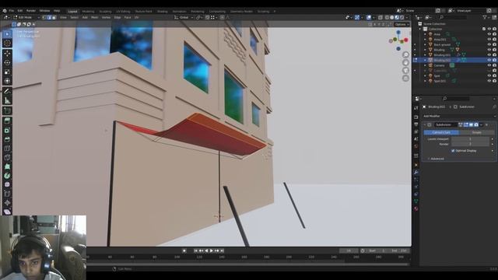
Task: Select the Move tool
Action: coord(7,54)
